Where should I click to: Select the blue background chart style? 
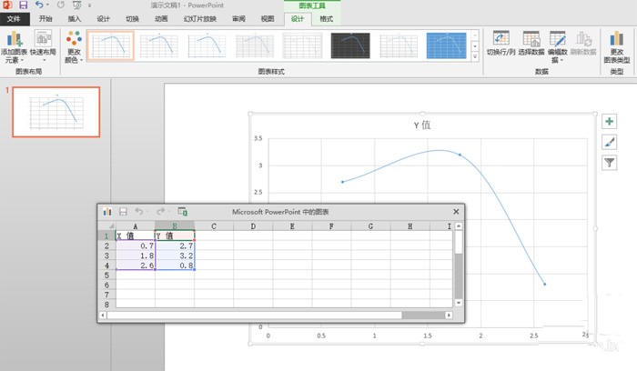[447, 45]
